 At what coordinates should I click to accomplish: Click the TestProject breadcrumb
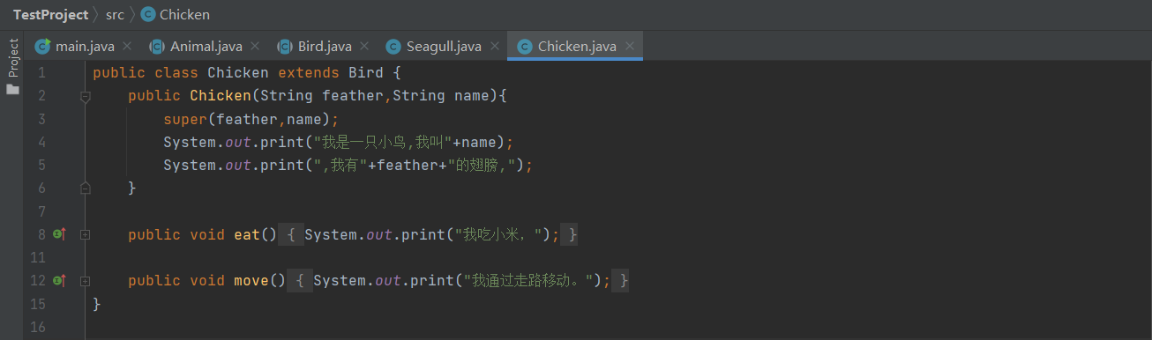(50, 14)
